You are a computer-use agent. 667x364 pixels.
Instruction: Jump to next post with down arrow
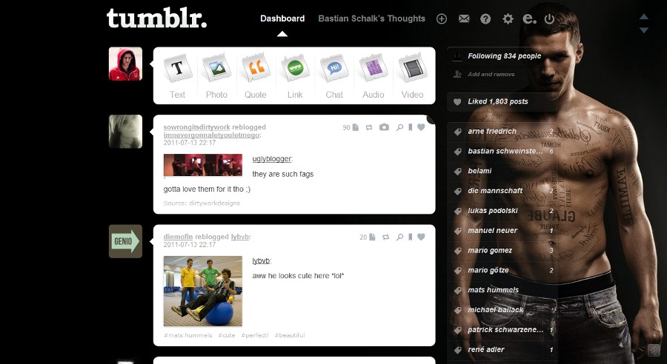tap(643, 30)
